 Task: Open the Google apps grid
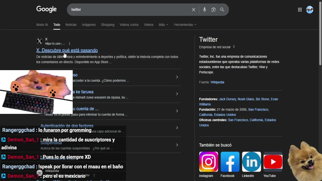[x=300, y=10]
